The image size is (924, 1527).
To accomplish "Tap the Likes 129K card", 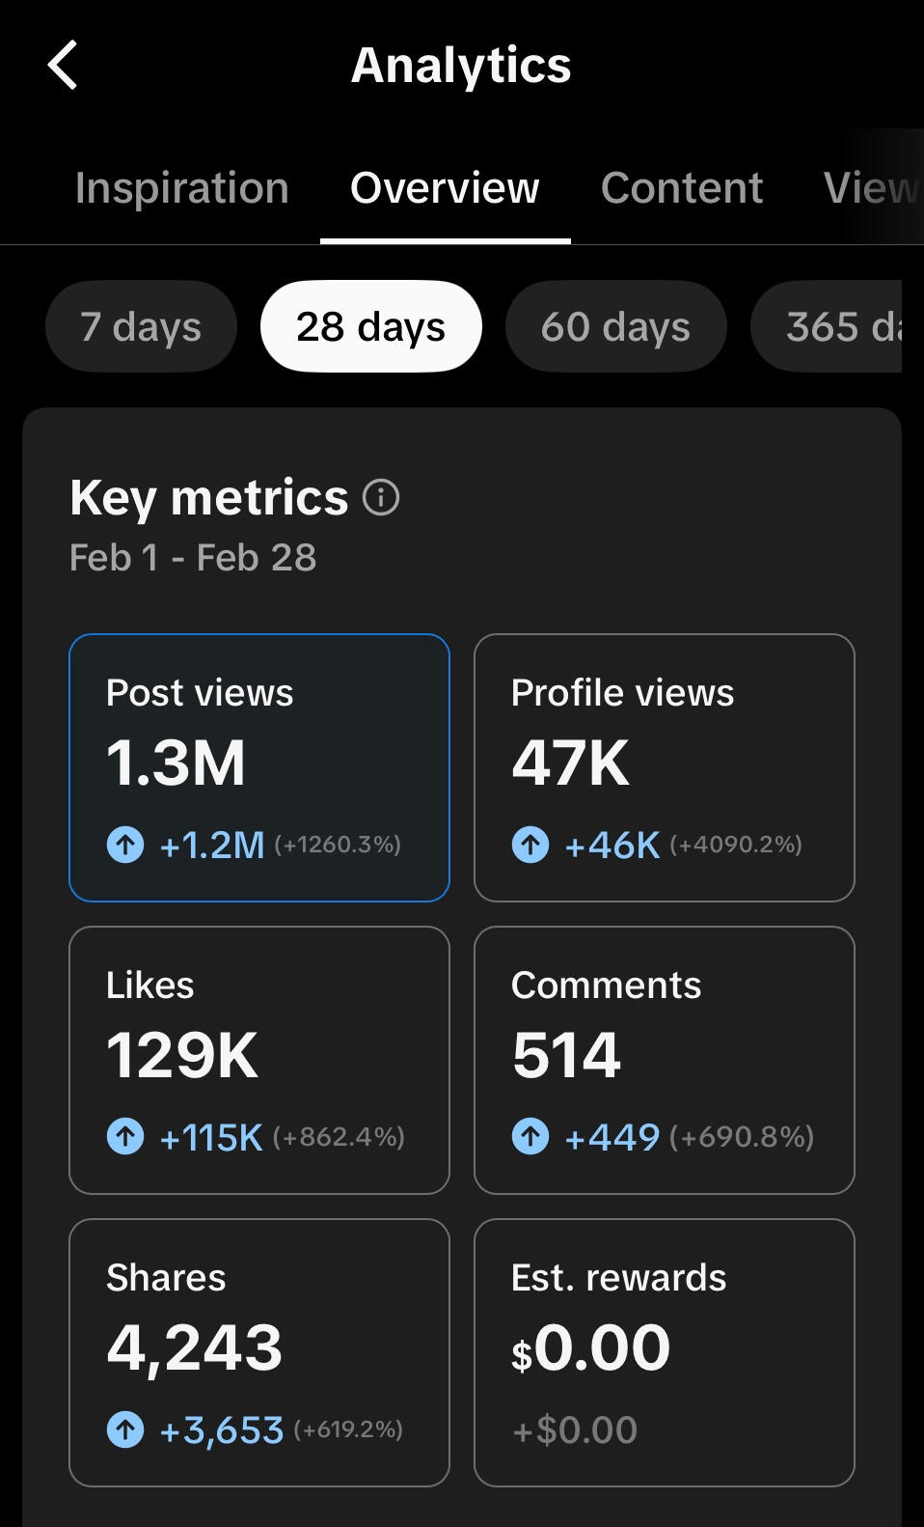I will click(259, 1060).
